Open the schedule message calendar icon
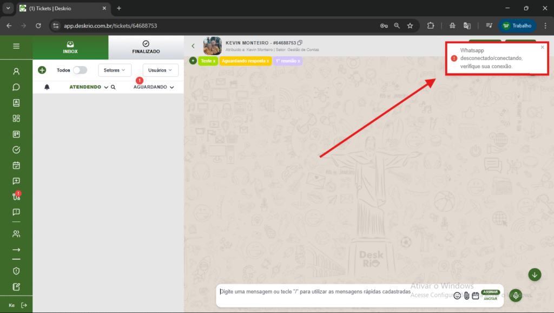 point(476,296)
